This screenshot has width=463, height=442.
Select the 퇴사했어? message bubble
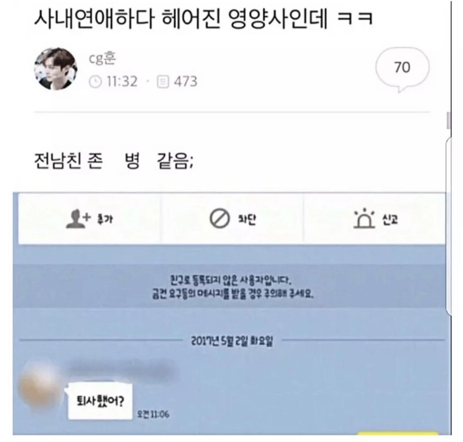[x=100, y=401]
